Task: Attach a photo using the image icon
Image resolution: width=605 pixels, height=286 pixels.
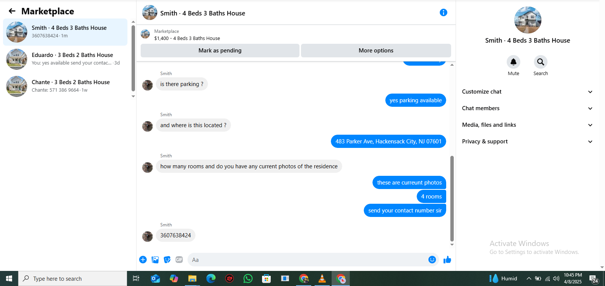Action: (155, 260)
